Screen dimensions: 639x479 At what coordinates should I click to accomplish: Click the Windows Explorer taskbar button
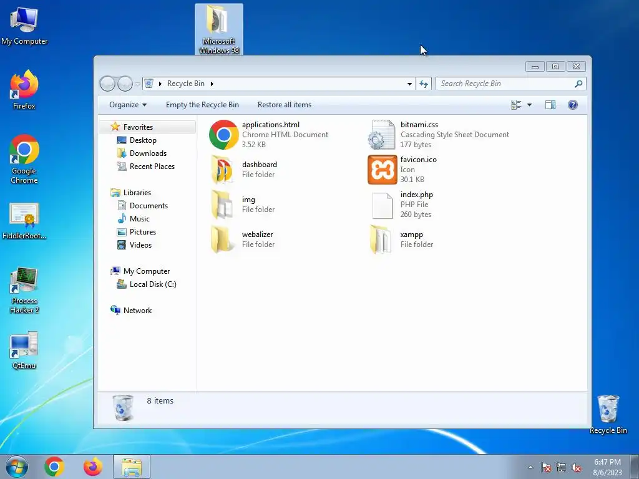132,467
